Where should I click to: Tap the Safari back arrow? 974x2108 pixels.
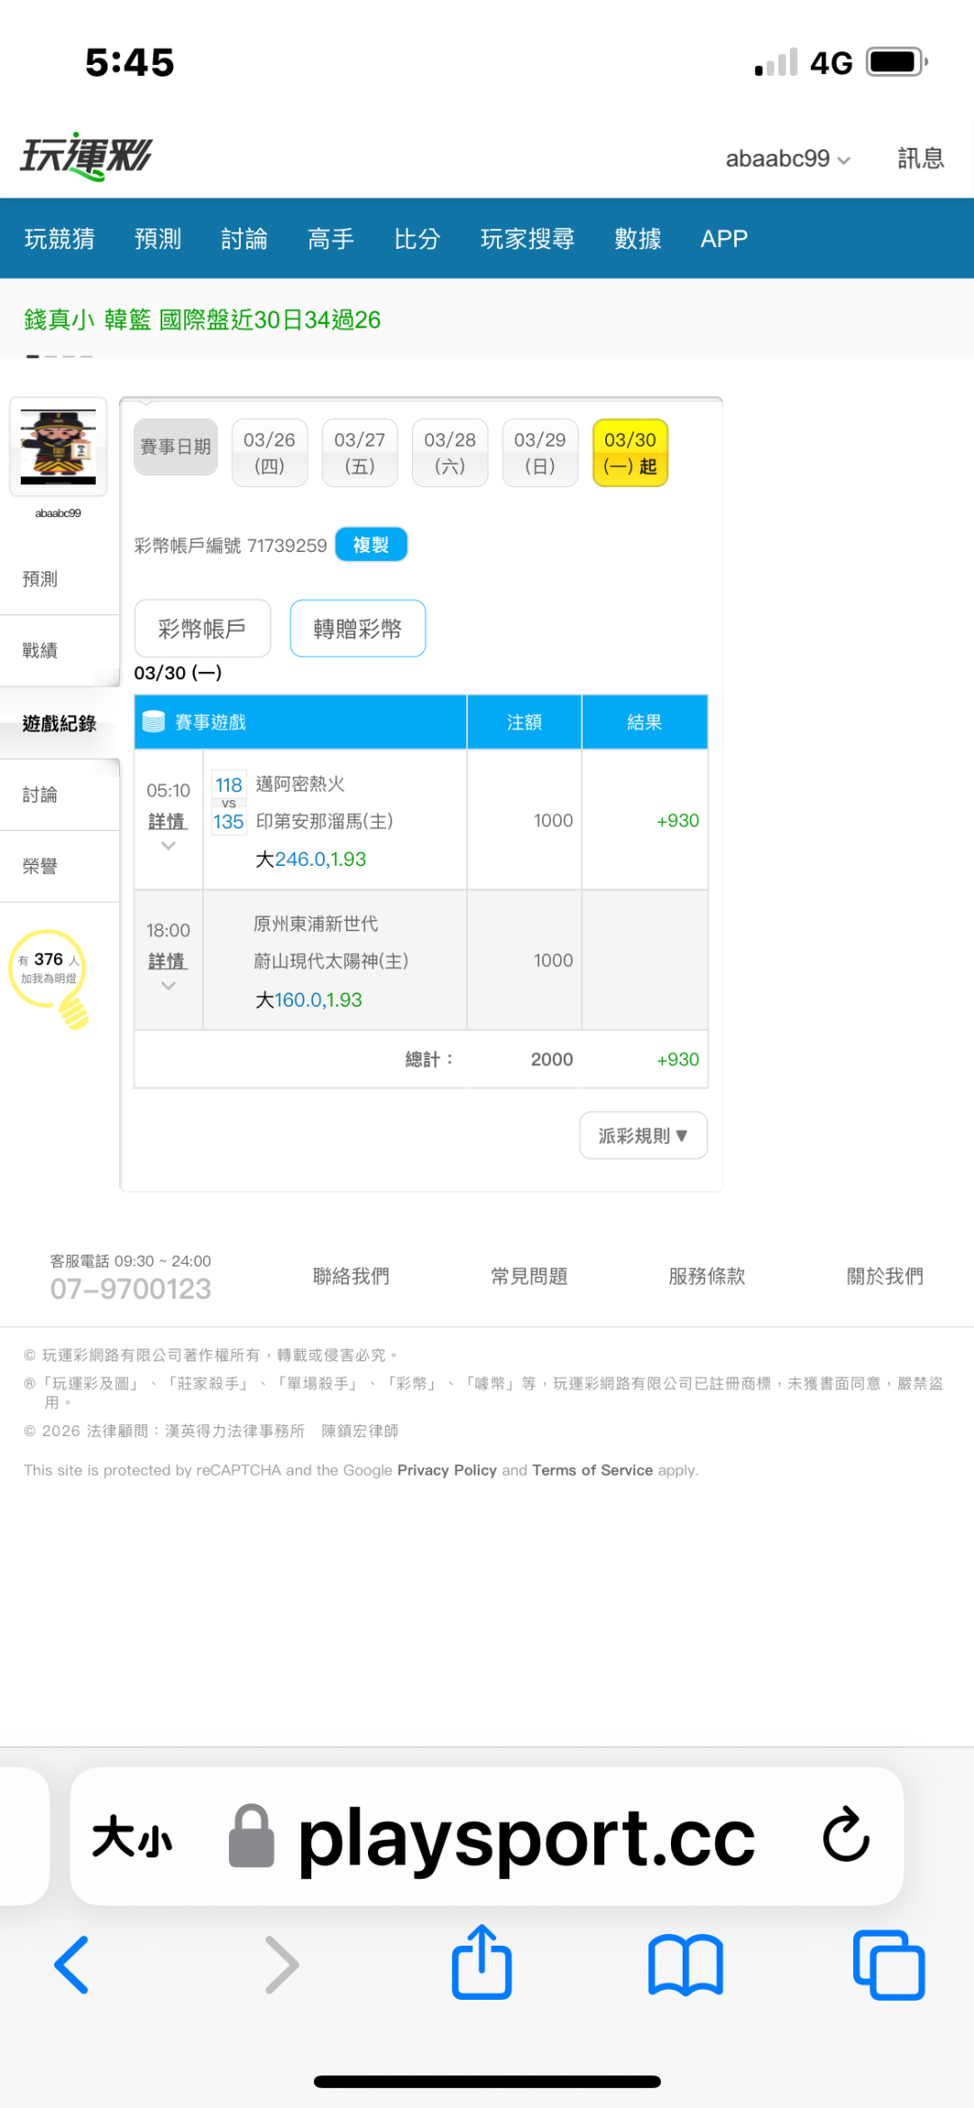pos(72,1965)
